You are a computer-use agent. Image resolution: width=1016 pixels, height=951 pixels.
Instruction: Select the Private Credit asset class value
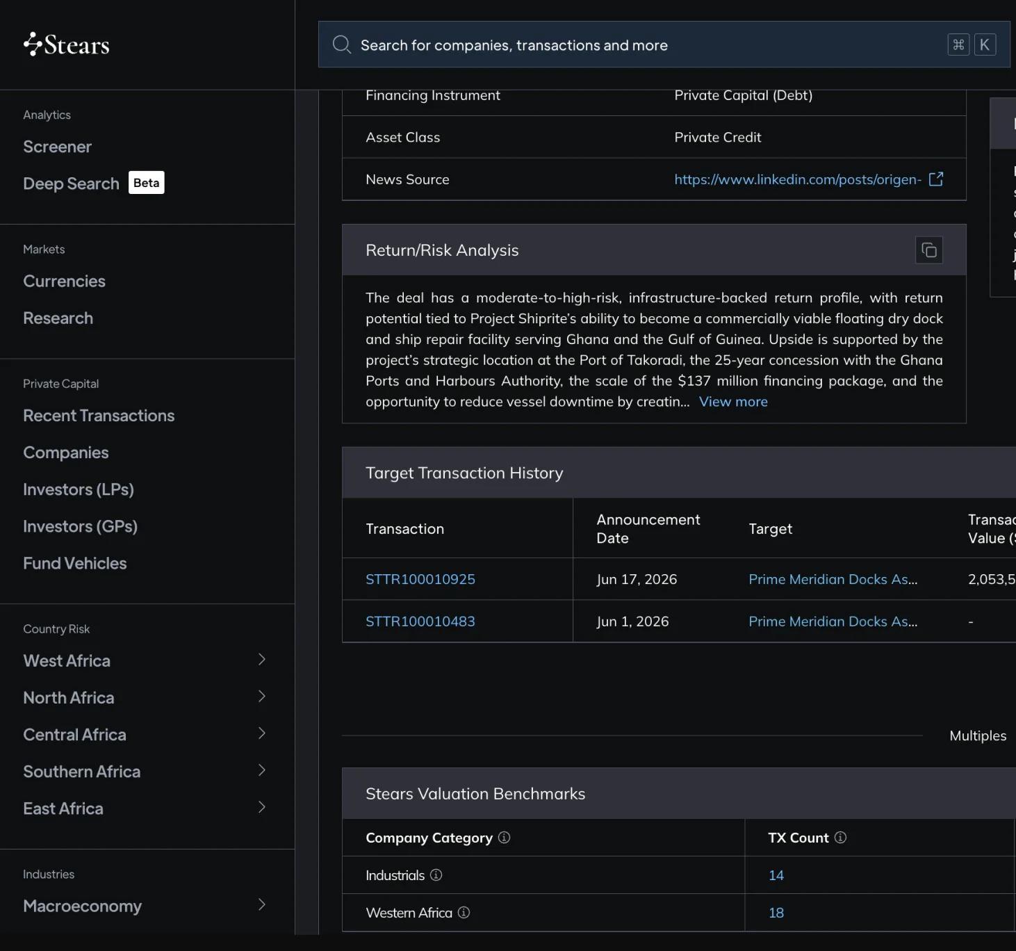(718, 137)
